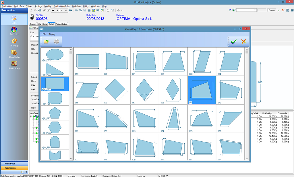Open the Workings gear icon
Screen dimensions: 294x177
point(14,42)
